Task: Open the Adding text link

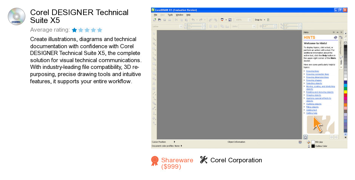Action: click(x=312, y=110)
